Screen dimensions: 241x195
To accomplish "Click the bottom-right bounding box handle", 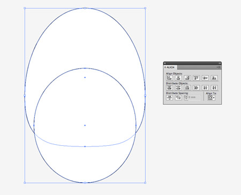I will pos(145,183).
